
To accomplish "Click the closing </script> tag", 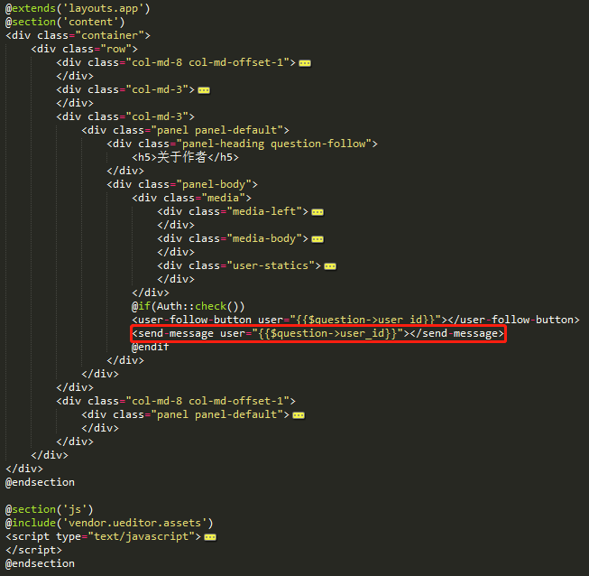I will point(33,550).
